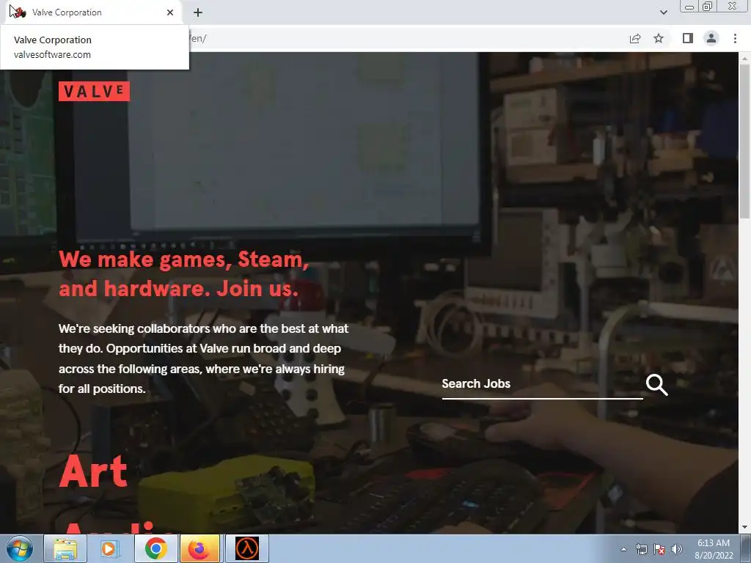
Task: Switch to Chrome in the taskbar
Action: coord(155,548)
